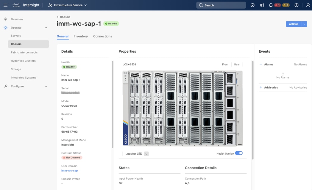Click the Infrastructure Service icon
This screenshot has width=312, height=190.
pyautogui.click(x=50, y=5)
